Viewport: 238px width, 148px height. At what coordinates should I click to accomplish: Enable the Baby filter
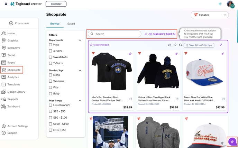tap(51, 93)
